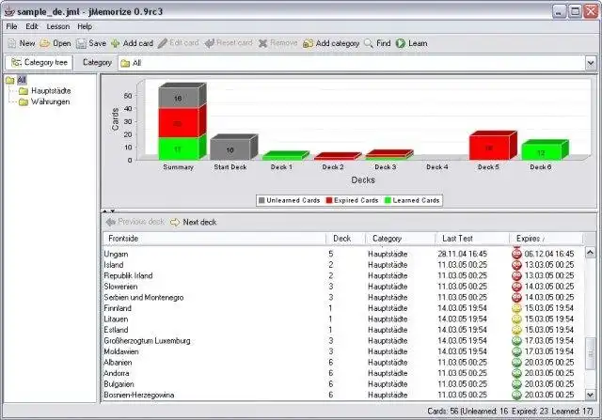Select the Litauen card row
Screen dimensions: 602x420
point(343,319)
